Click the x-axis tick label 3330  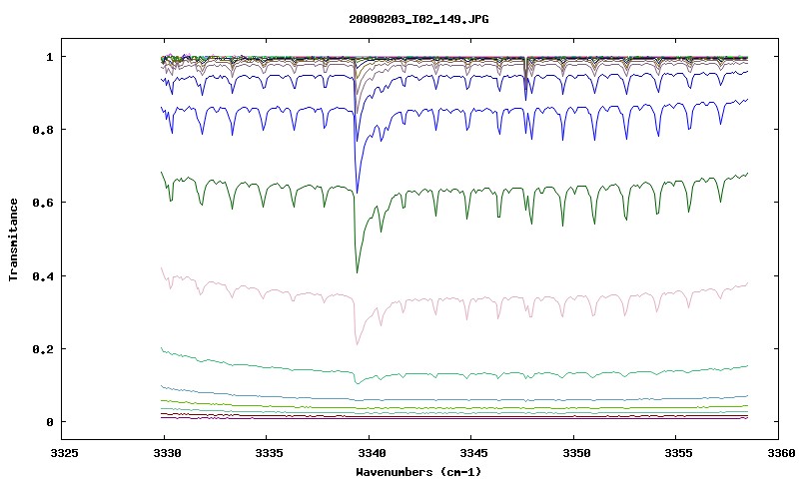(x=167, y=452)
